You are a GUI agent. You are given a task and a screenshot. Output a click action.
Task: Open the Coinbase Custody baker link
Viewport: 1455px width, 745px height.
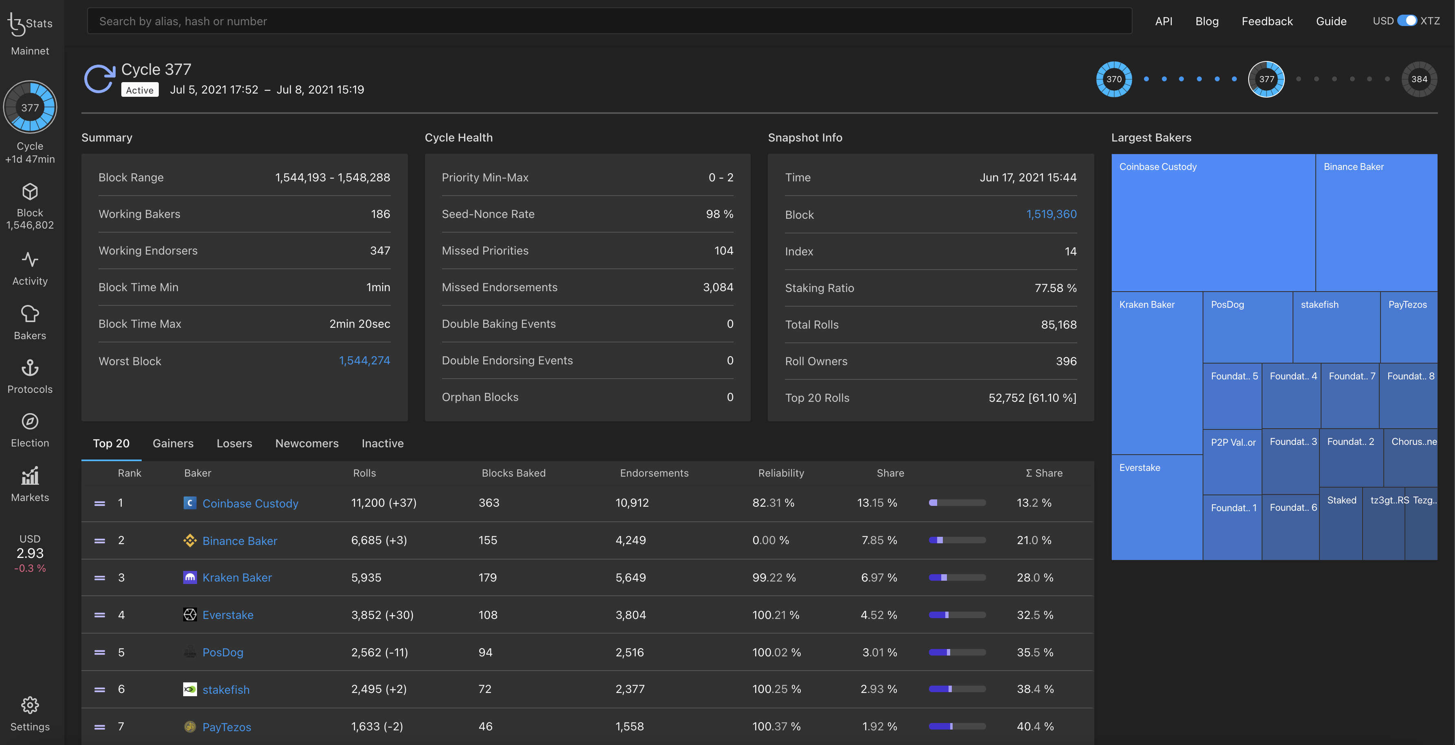(x=250, y=503)
